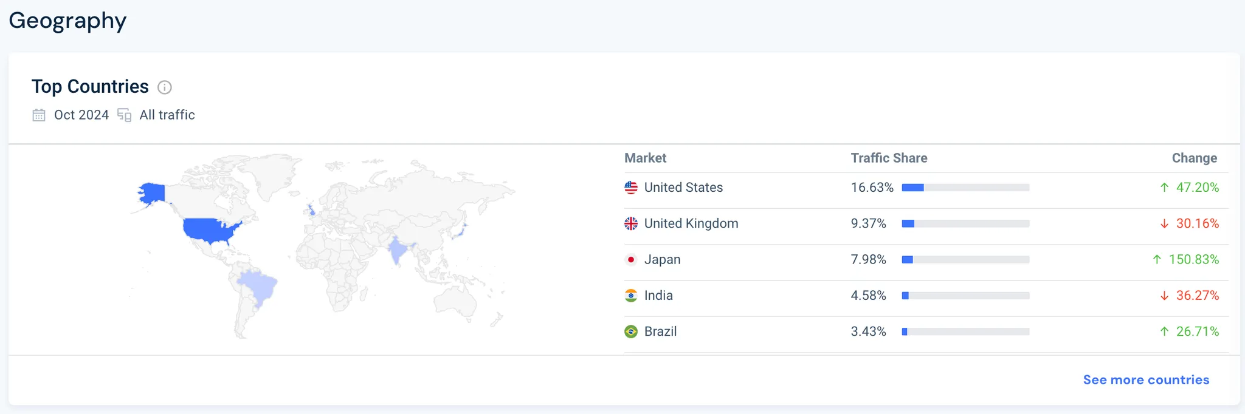Click the United States traffic share bar
1245x414 pixels.
[x=965, y=188]
